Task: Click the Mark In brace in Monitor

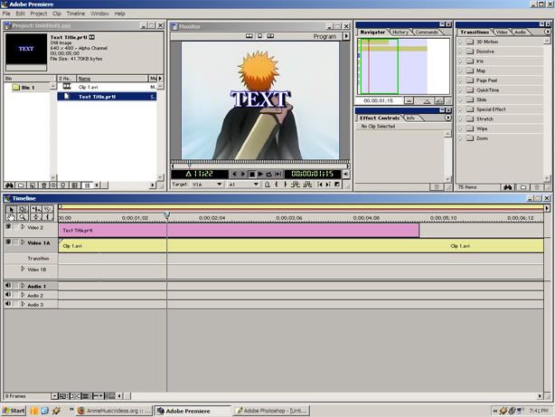Action: (x=277, y=185)
